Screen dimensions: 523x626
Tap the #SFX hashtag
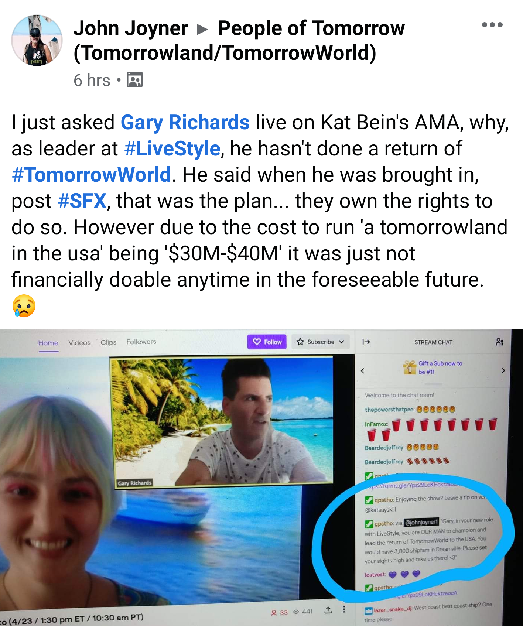point(82,201)
